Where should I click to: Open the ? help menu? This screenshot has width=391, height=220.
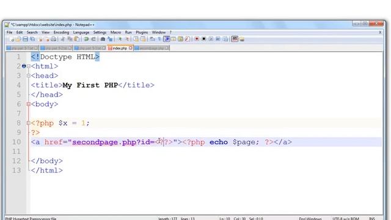point(170,32)
